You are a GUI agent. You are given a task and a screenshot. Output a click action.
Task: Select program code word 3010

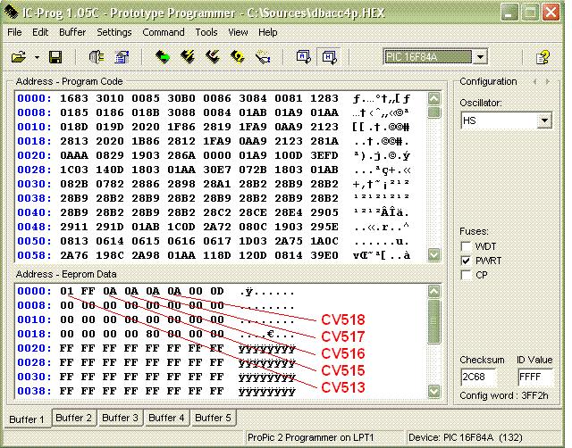110,98
